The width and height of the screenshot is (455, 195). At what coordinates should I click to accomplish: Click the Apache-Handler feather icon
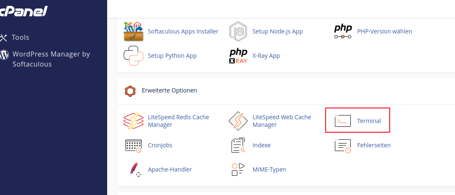tap(134, 169)
